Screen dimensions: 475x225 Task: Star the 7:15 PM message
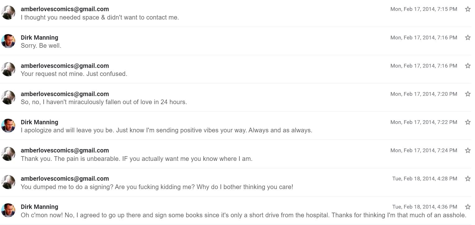click(468, 9)
